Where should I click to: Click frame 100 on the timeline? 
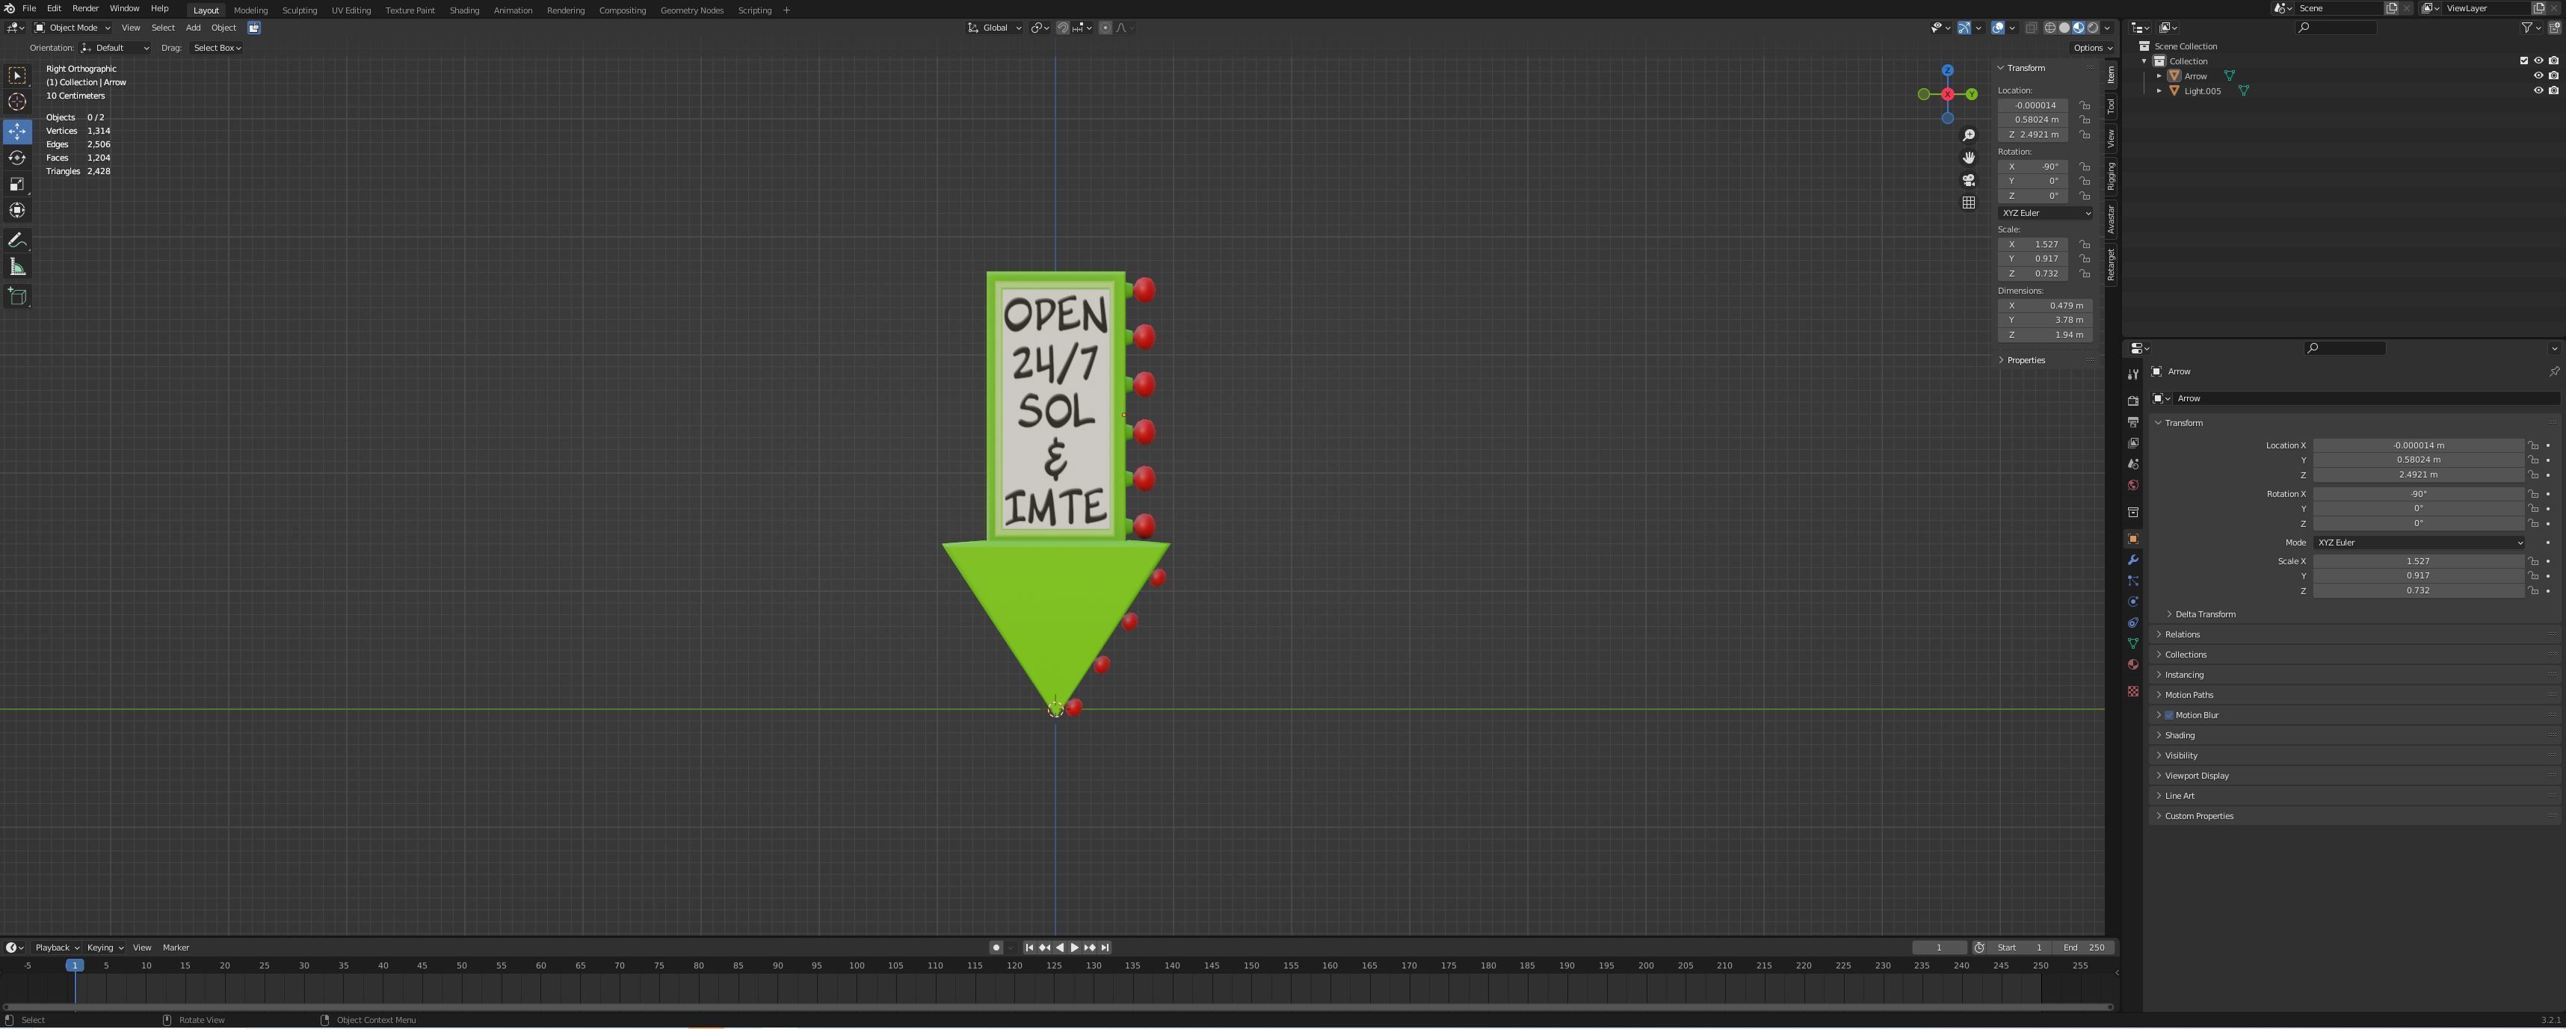click(857, 966)
